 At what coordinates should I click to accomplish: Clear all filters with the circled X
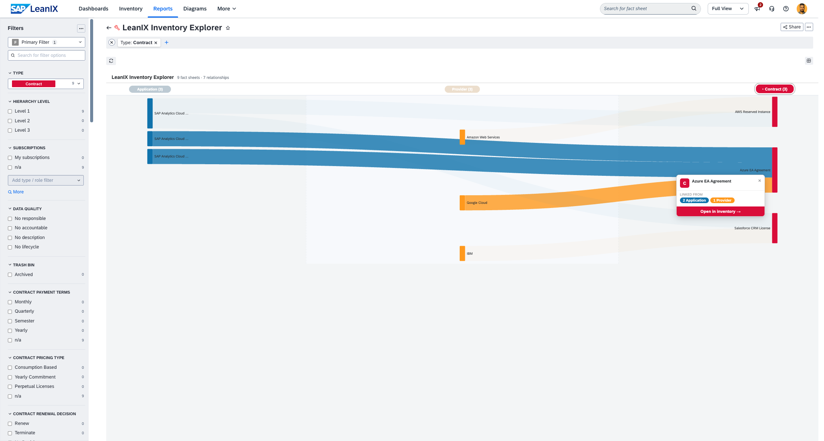point(111,43)
